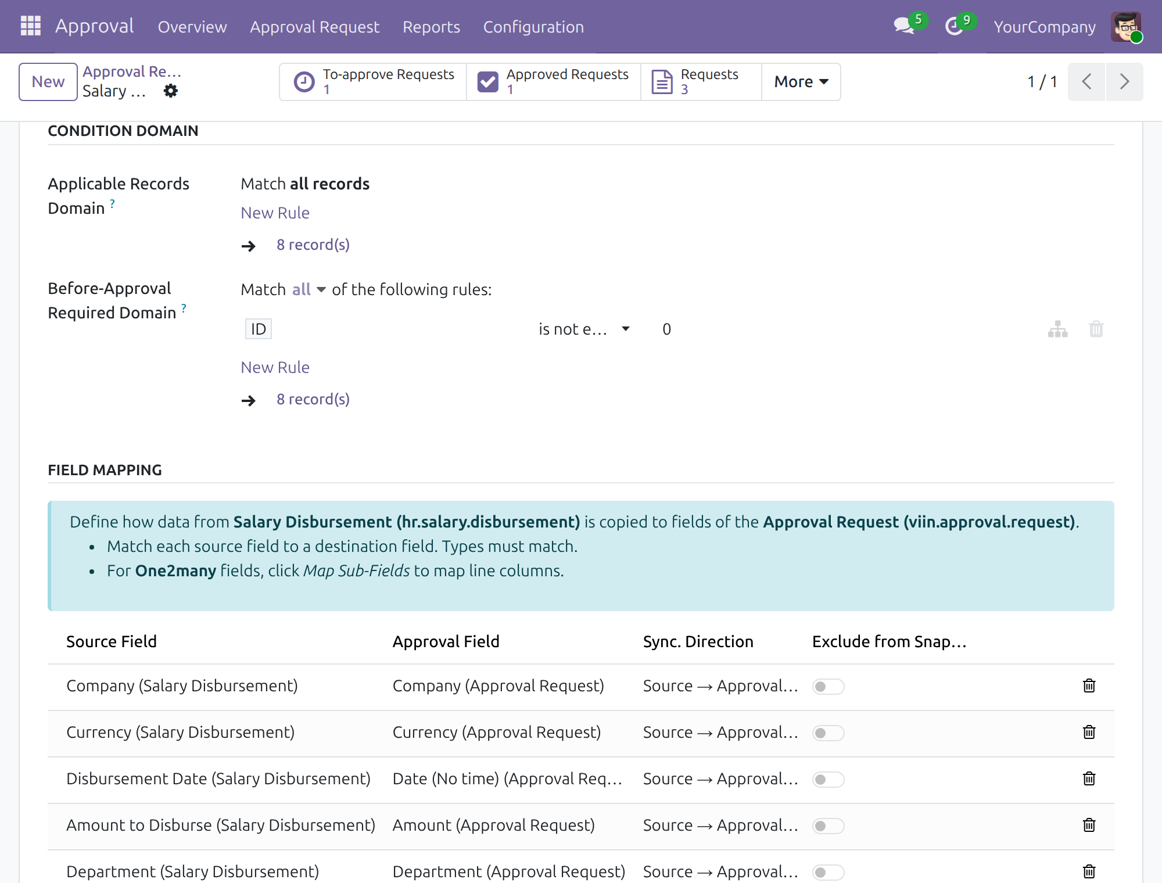Open 8 record(s) link under Before-Approval domain
Viewport: 1162px width, 883px height.
(313, 399)
